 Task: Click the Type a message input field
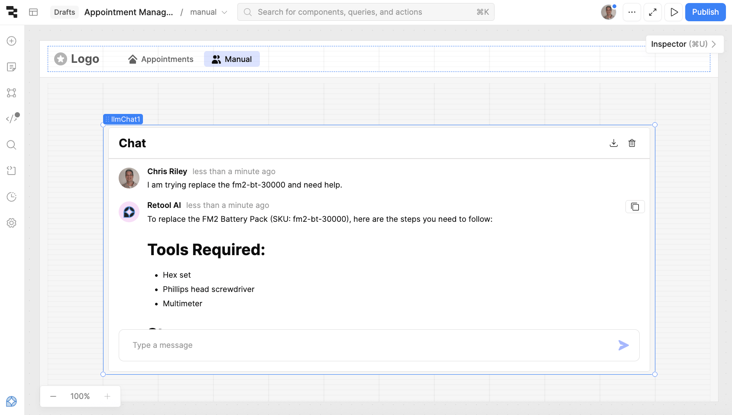[368, 345]
